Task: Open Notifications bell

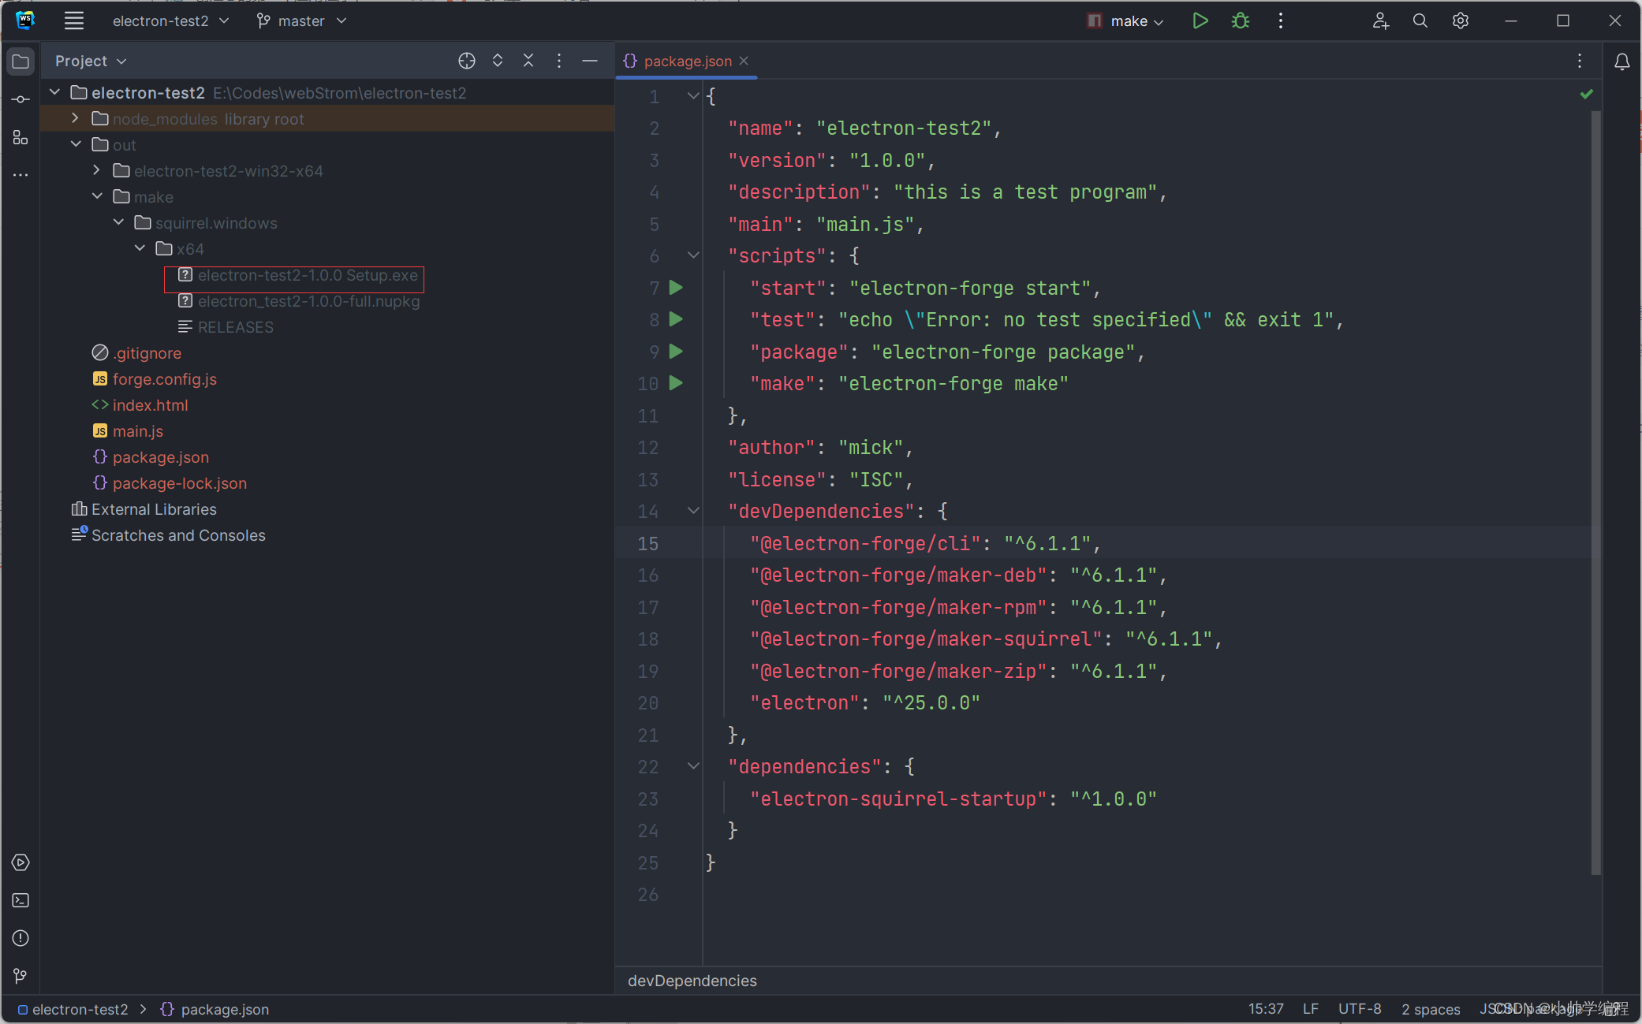Action: [x=1622, y=61]
